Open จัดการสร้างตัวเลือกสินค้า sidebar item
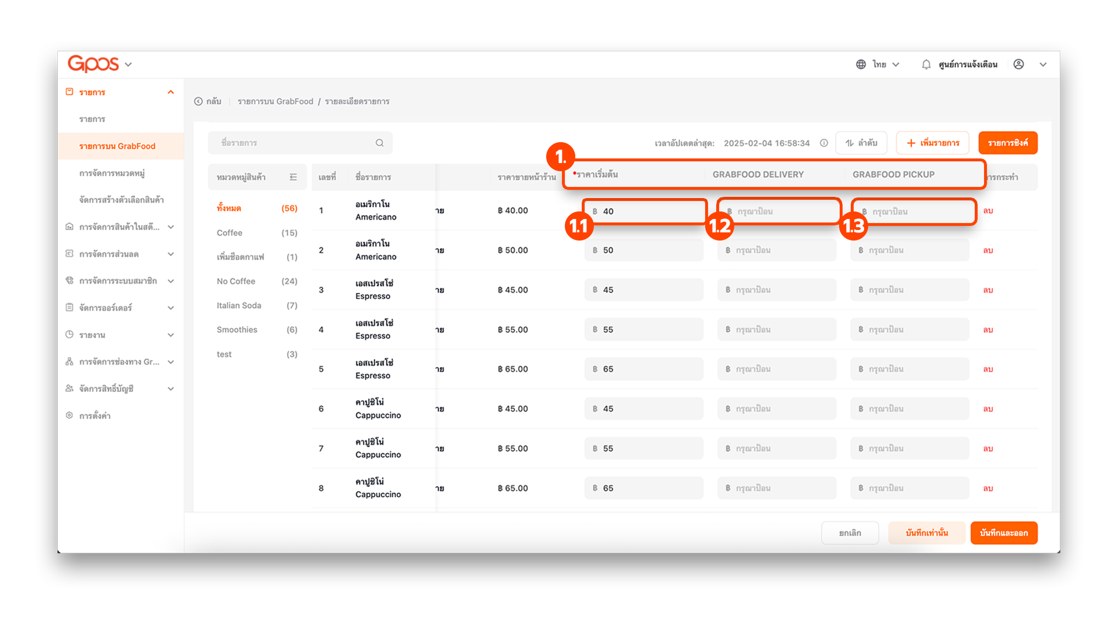Viewport: 1118px width, 629px height. click(x=121, y=200)
